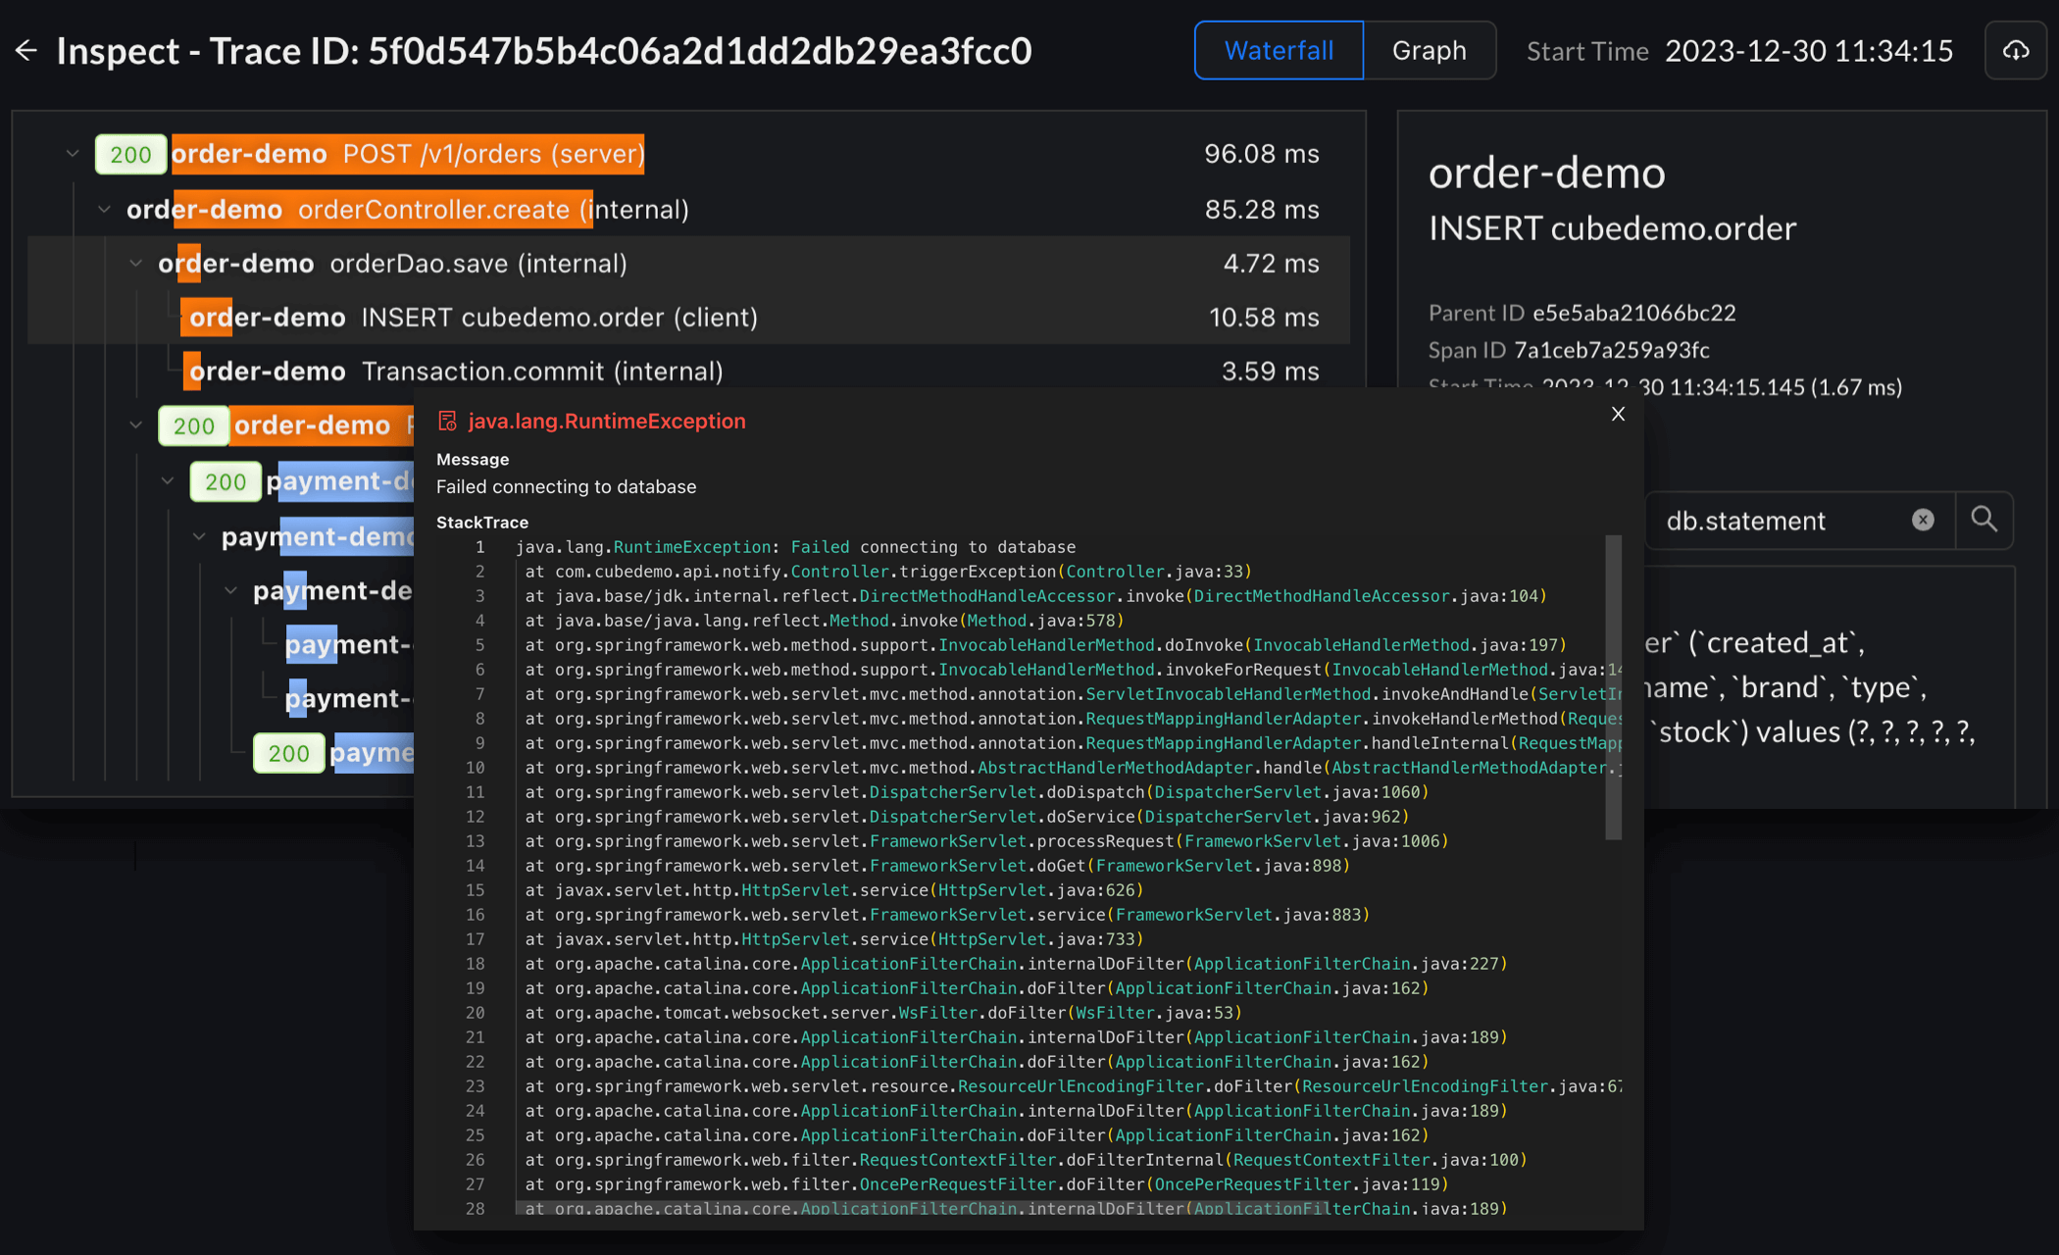Collapse the POST /v1/orders server span
The width and height of the screenshot is (2059, 1255).
click(73, 154)
